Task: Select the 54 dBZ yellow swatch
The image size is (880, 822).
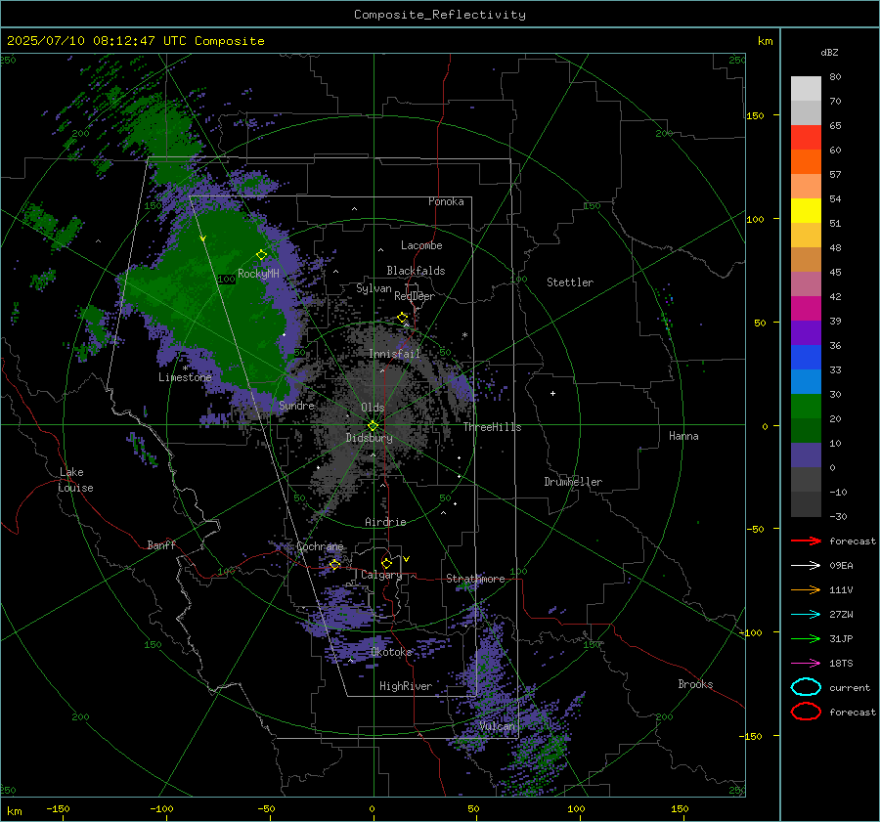Action: click(x=806, y=210)
